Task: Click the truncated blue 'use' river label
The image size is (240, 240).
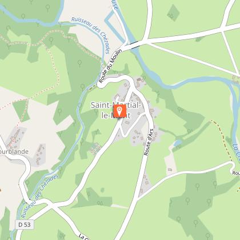Action: [115, 5]
